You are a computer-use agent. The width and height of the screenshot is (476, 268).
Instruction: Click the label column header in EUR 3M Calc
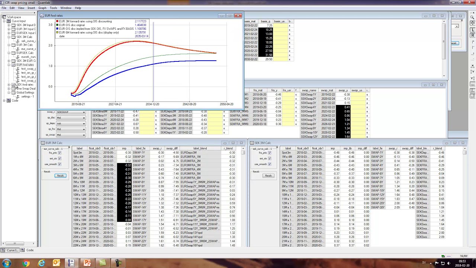pyautogui.click(x=80, y=149)
